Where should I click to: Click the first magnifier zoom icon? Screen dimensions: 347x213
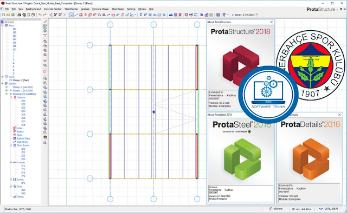[45, 41]
